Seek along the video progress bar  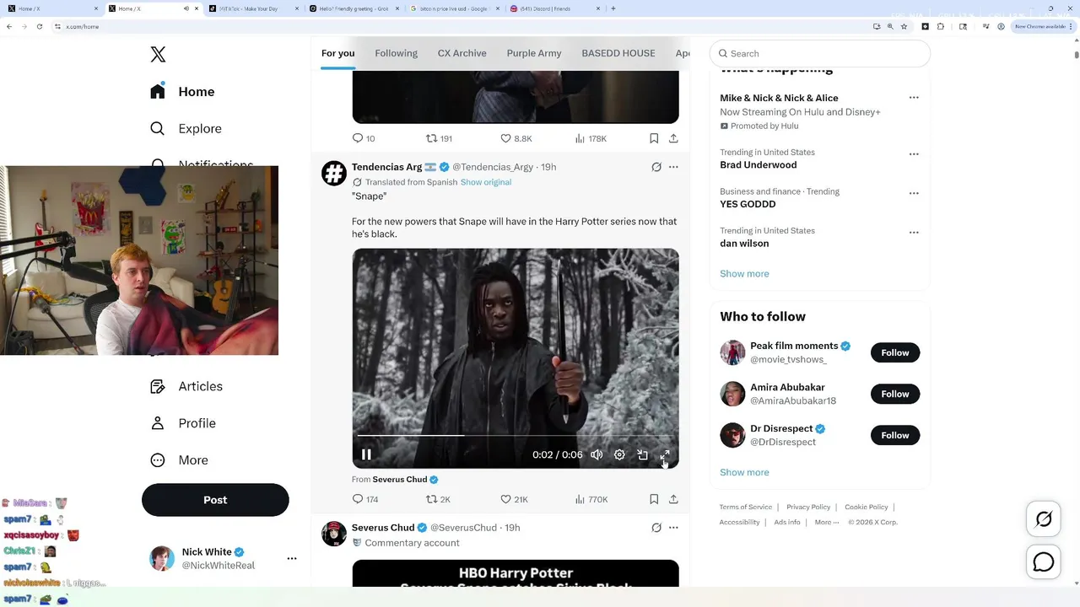coord(515,436)
